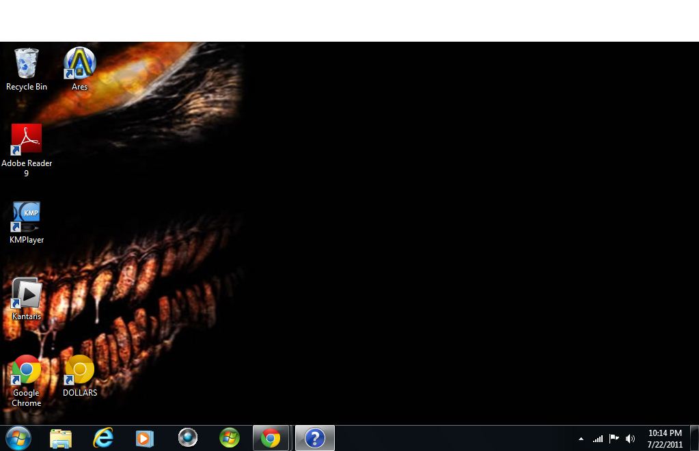Click the date 7/22/2011 in the tray

(665, 445)
